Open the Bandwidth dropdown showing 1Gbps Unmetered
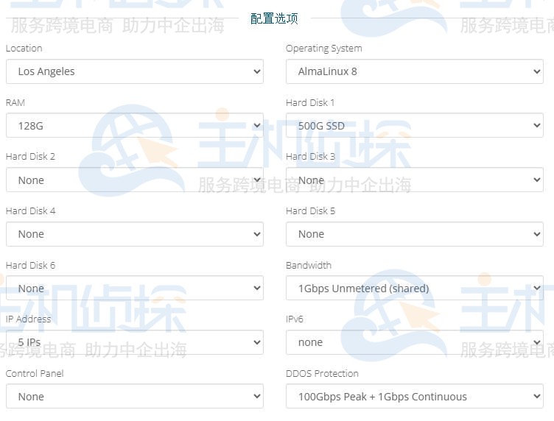Screen dimensions: 554x421 coord(415,289)
